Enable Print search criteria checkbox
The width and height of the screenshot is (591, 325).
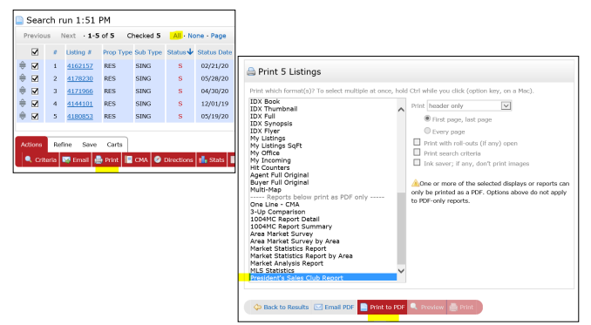tap(417, 152)
